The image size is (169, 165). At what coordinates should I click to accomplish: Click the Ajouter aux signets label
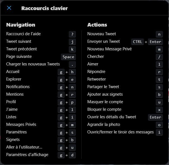tap(105, 94)
